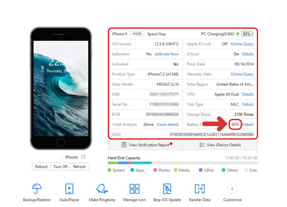Click the Customize plus icon

[x=232, y=189]
